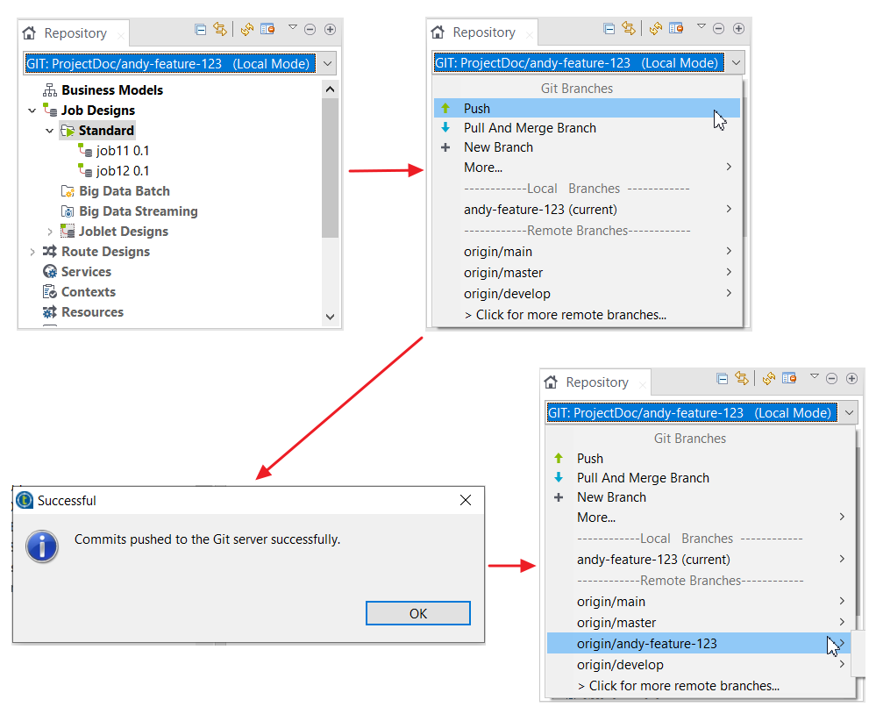Image resolution: width=876 pixels, height=714 pixels.
Task: Open andy-feature-123 (current) in menu with highlighted Push
Action: pos(587,210)
